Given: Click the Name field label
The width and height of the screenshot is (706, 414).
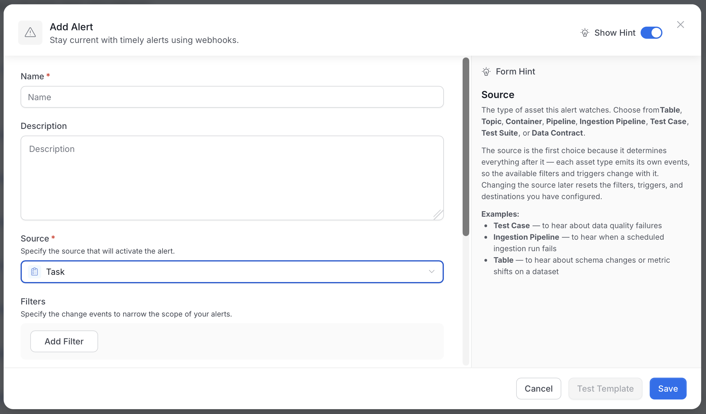Looking at the screenshot, I should 32,76.
